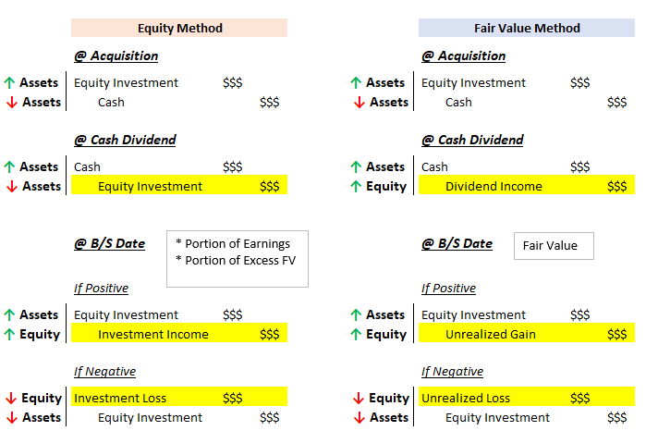Select the highlighted Investment Loss cell
Screen dimensions: 646x443
[x=179, y=398]
